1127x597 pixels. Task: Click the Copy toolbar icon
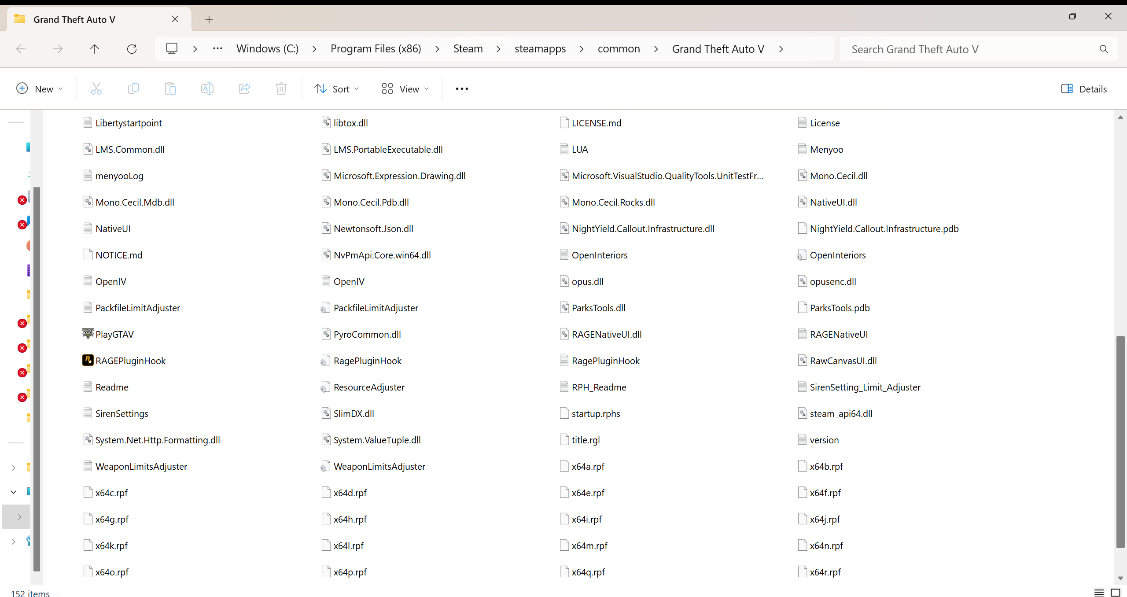[133, 89]
